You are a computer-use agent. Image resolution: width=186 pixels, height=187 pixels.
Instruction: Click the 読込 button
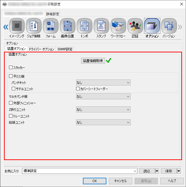point(147,171)
